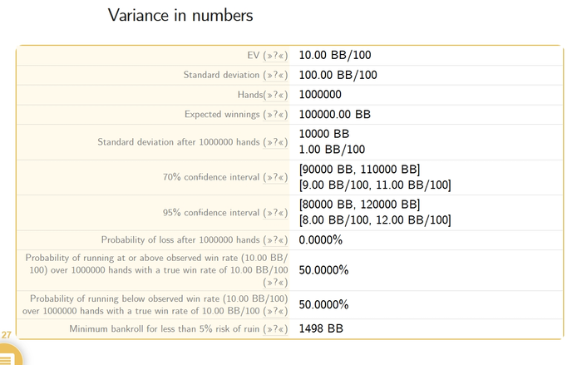Open Standard deviation help link (»?«)
This screenshot has height=365, width=582.
(275, 76)
